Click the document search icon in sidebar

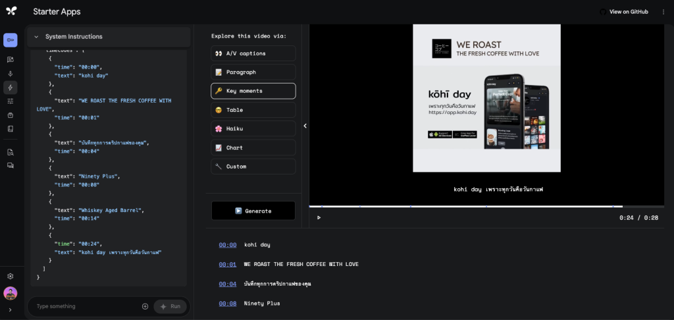pos(11,152)
